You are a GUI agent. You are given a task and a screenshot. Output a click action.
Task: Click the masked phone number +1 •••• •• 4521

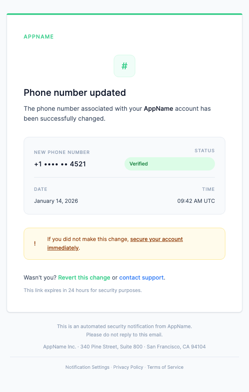point(60,163)
